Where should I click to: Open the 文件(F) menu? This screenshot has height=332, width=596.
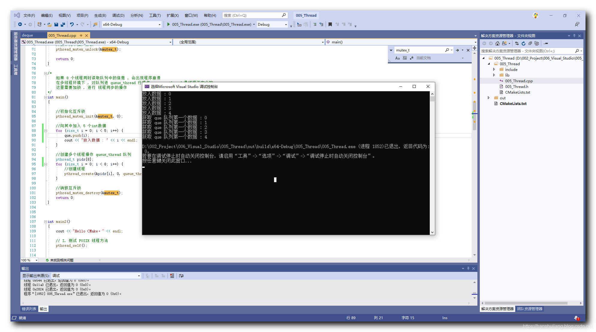click(29, 15)
